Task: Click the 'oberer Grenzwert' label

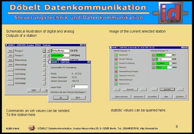Action: pos(59,81)
